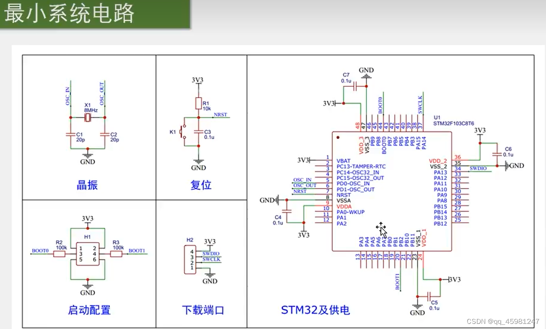Screen dimensions: 546x329
Task: Click the BOOT1 net label beside R3
Action: pos(137,251)
